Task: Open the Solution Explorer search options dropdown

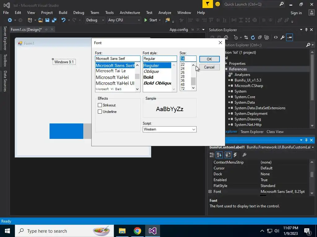Action: point(313,45)
